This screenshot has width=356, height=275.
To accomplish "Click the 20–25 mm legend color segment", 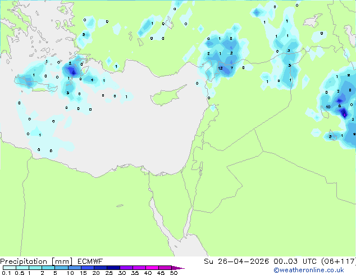I will click(100, 268).
